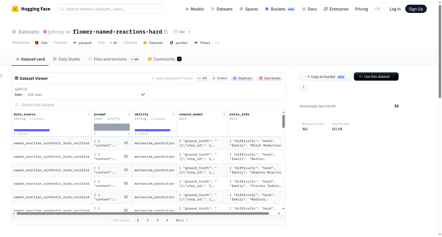This screenshot has width=442, height=237.
Task: Click the Previous page link
Action: point(119,220)
